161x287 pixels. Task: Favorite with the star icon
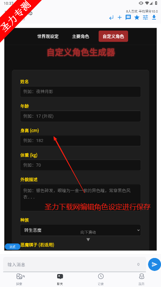[137, 18]
